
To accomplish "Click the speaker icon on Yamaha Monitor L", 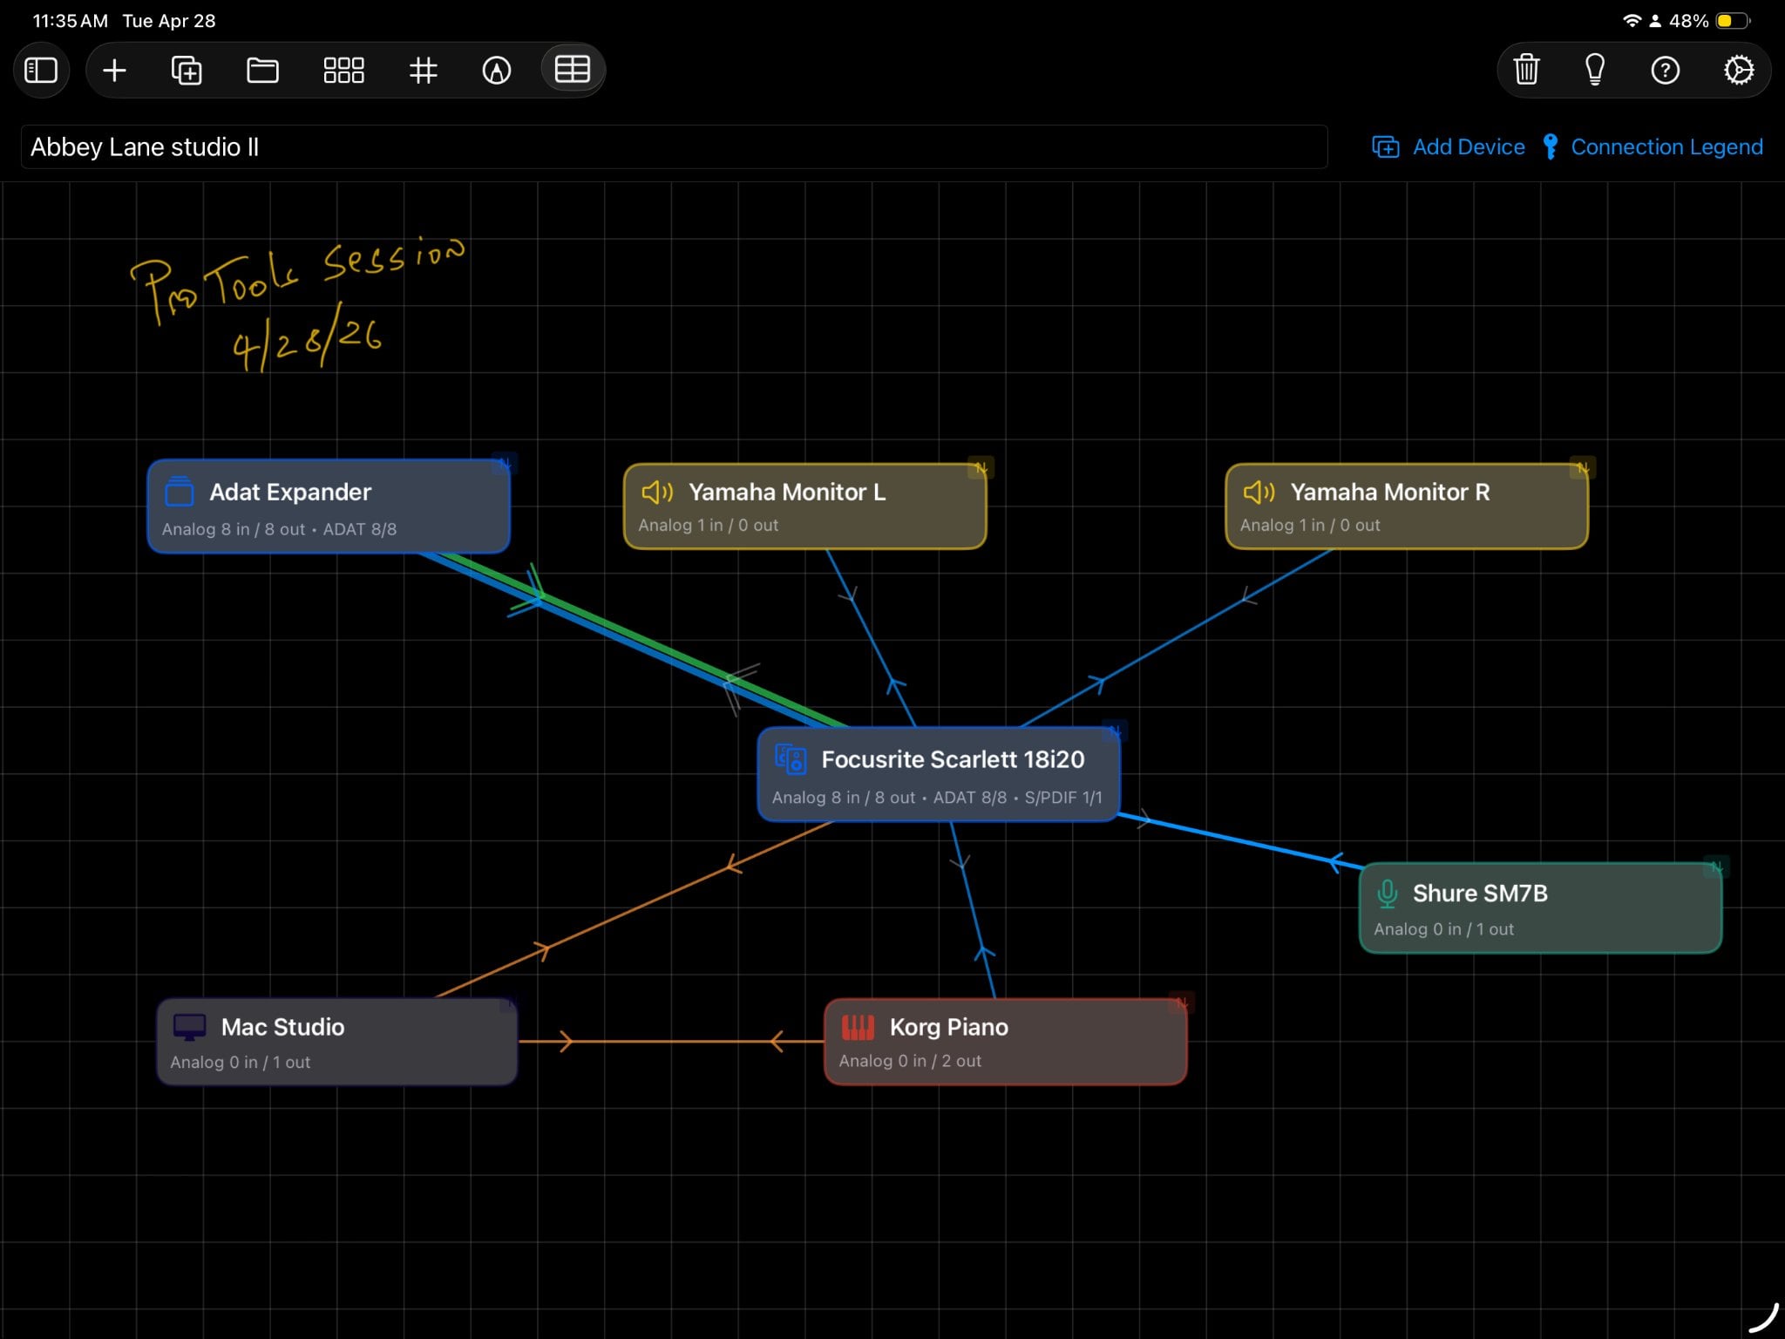I will [657, 493].
